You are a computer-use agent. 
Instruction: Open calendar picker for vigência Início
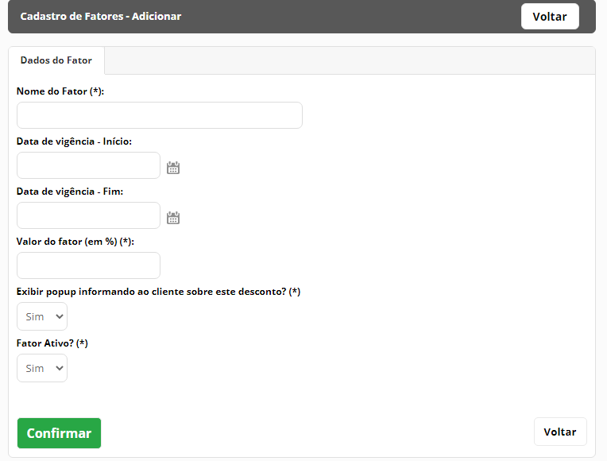click(173, 168)
